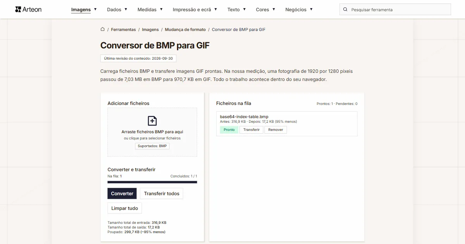Viewport: 465px width, 244px height.
Task: Click the Arteon logo icon
Action: (x=18, y=9)
